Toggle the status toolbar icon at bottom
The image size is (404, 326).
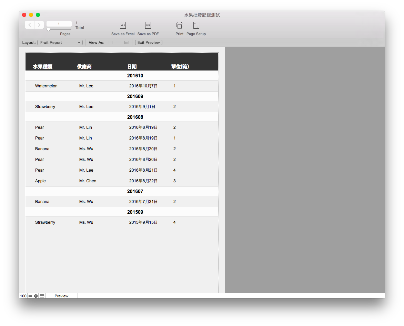(42, 296)
